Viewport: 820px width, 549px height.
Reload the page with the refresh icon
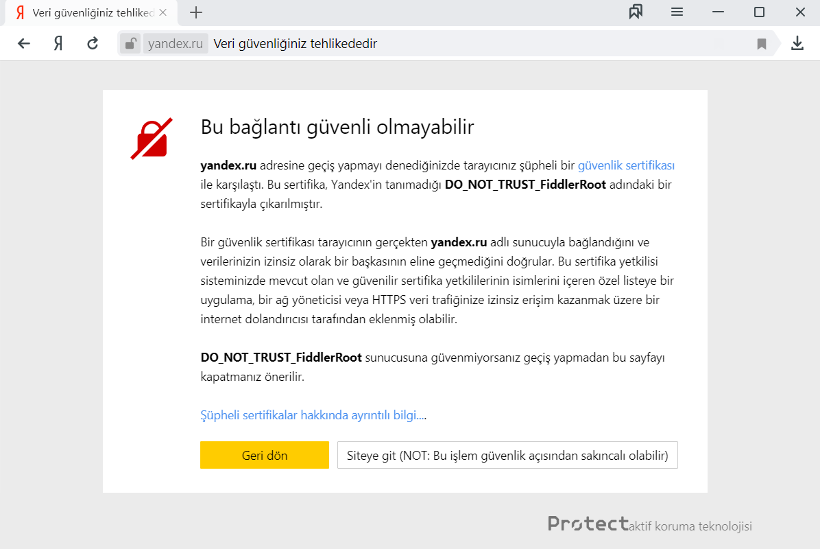point(93,43)
